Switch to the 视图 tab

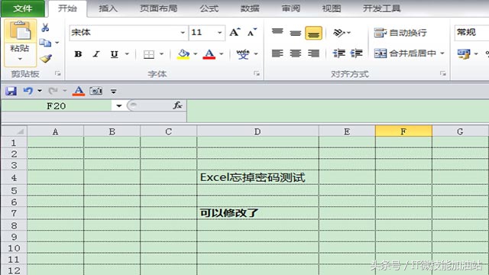(331, 8)
